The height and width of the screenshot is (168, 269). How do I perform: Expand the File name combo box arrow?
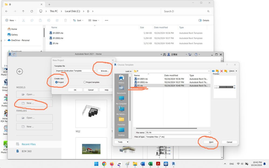point(209,132)
